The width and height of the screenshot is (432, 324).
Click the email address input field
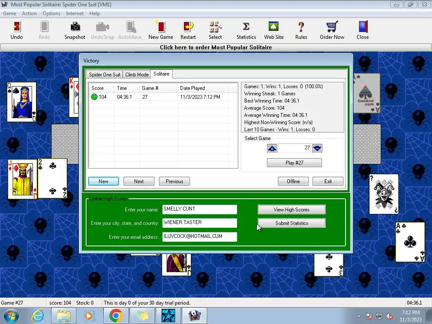point(200,236)
